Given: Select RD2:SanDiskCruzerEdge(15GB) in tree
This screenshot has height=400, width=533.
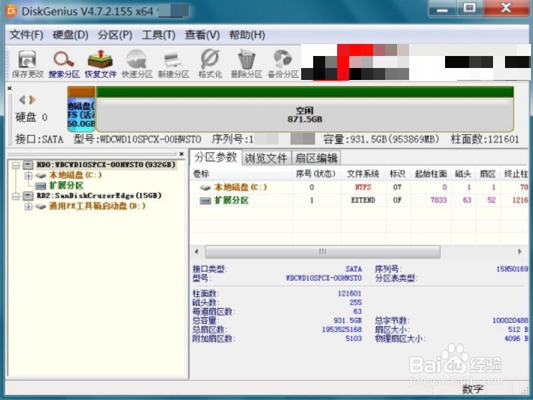Looking at the screenshot, I should point(99,195).
